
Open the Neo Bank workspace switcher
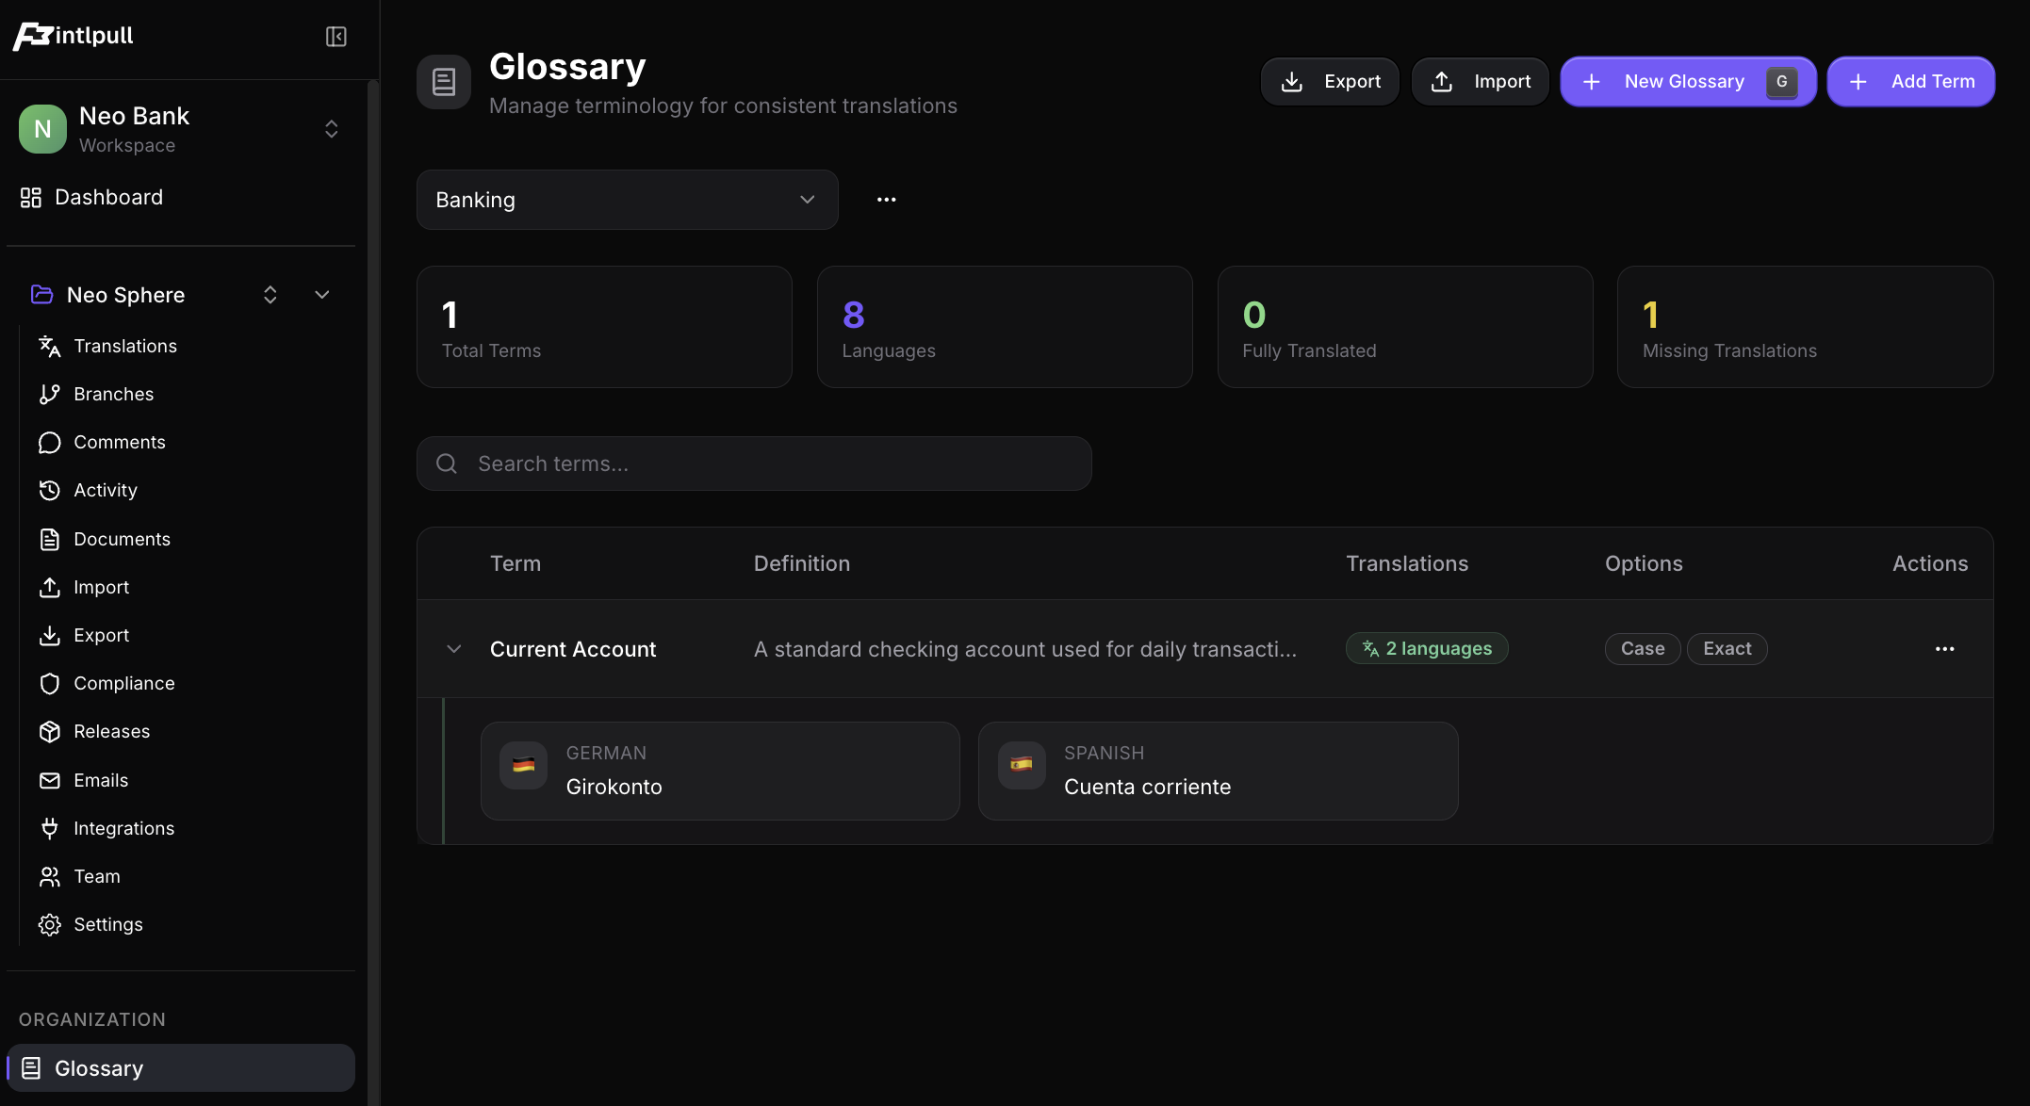[x=331, y=128]
